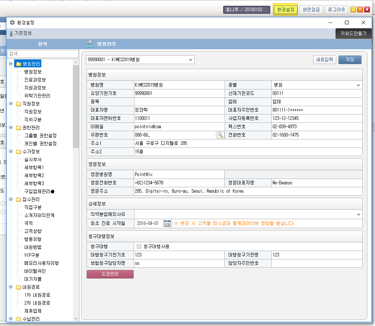Open the calendar picker for first treatment date
375x326 pixels.
tap(167, 223)
